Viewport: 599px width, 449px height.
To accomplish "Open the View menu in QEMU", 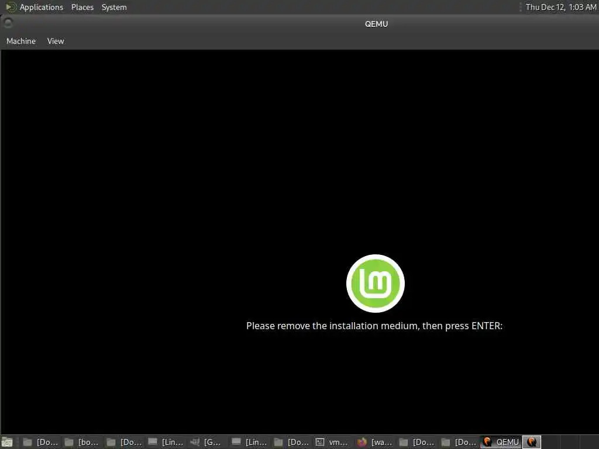I will point(56,41).
